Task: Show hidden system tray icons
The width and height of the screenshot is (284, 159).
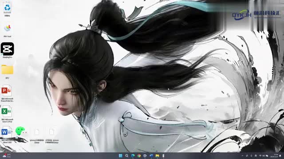Action: [x=243, y=156]
